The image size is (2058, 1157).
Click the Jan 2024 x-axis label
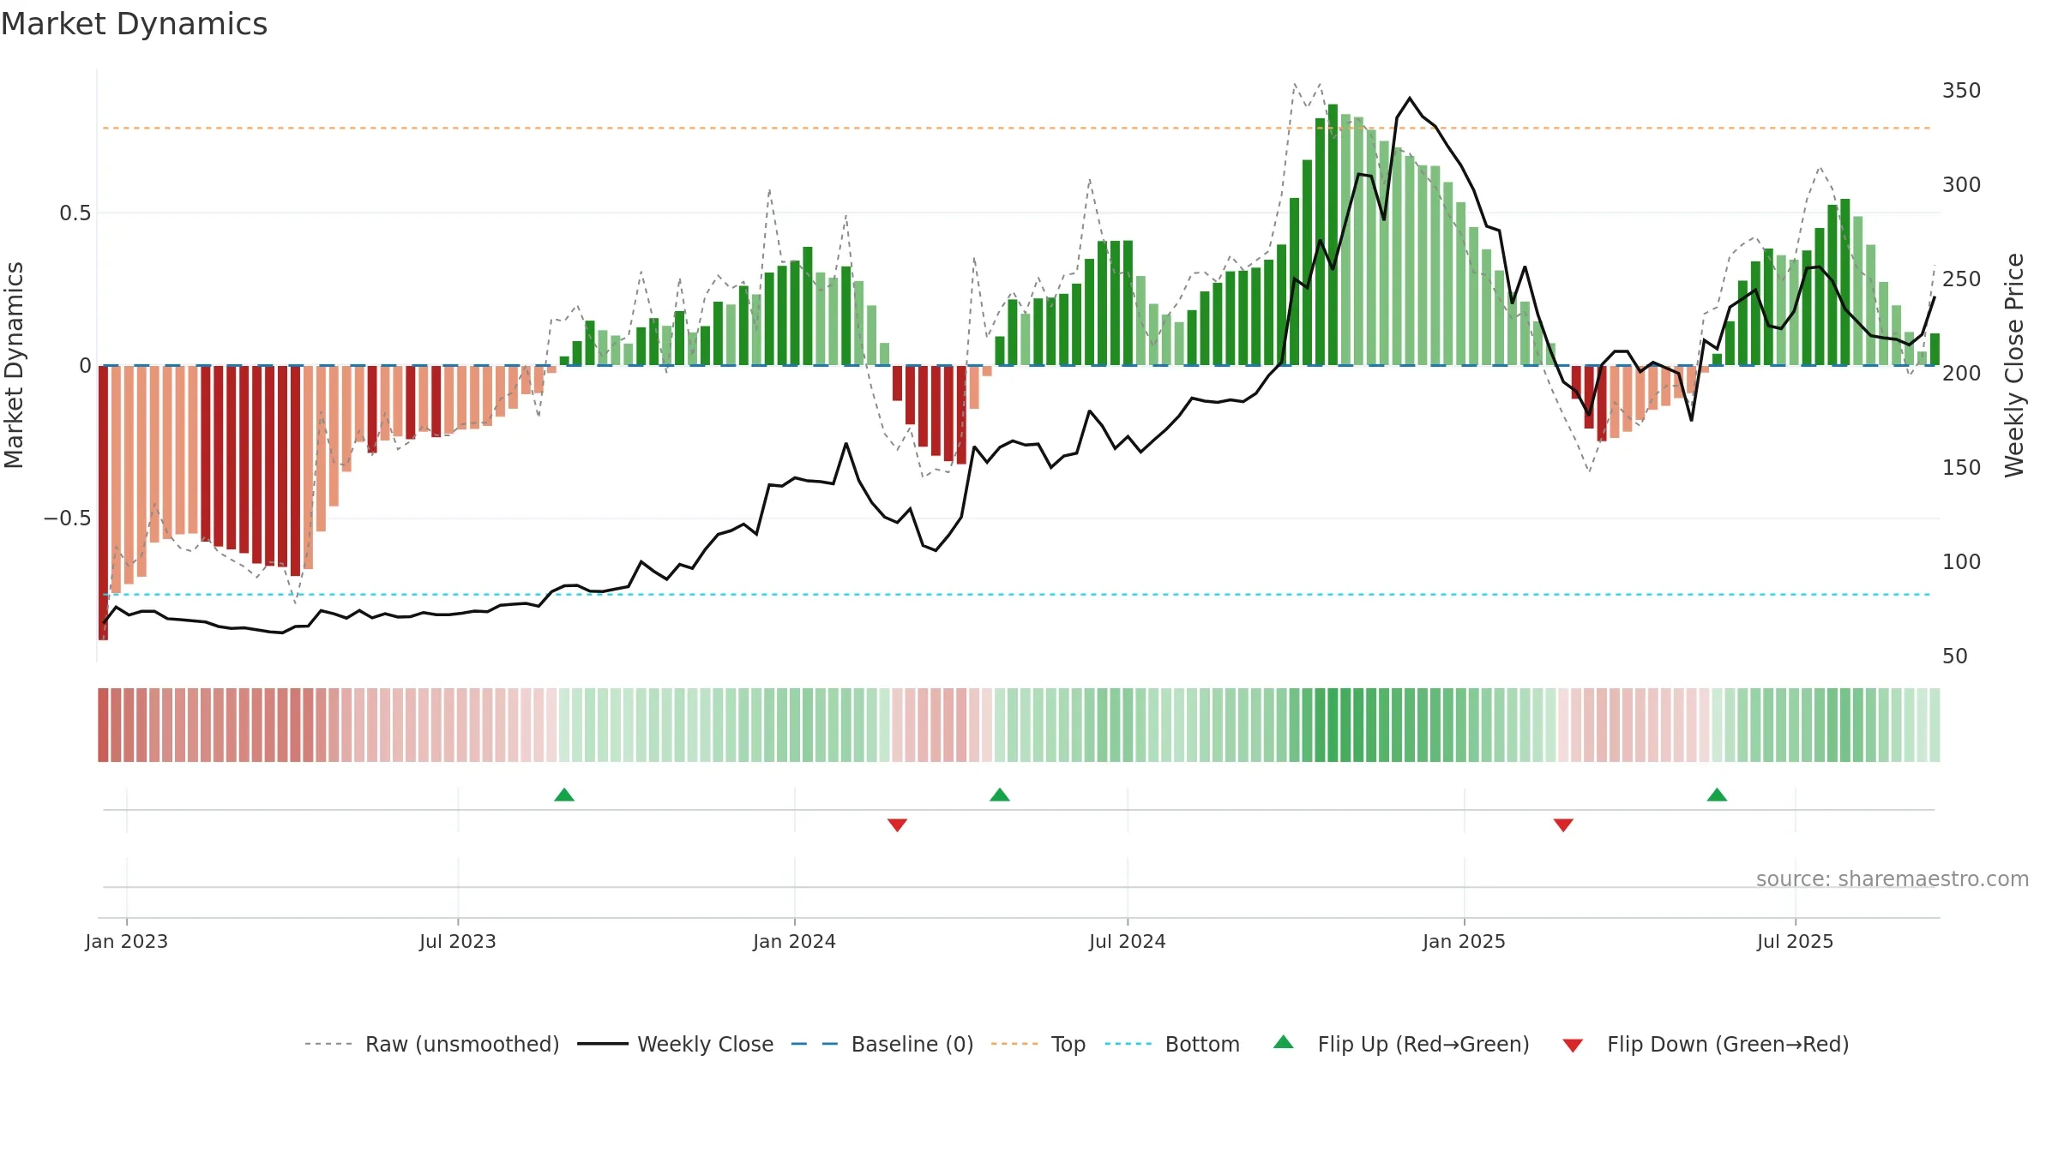click(x=795, y=942)
